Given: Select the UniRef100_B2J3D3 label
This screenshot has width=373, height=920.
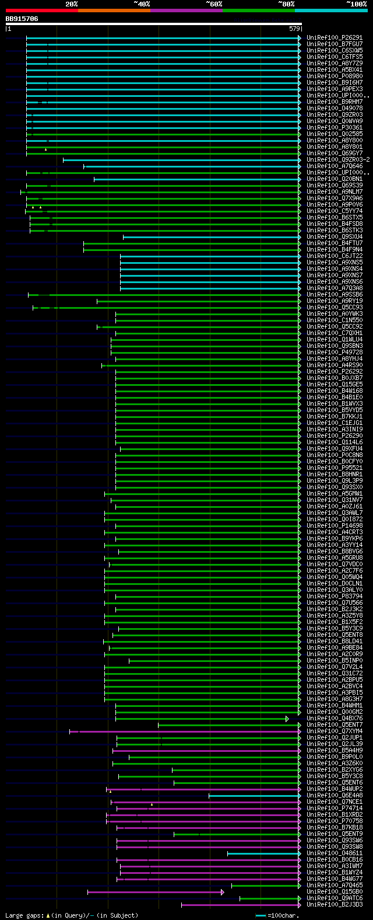Looking at the screenshot, I should tap(335, 904).
